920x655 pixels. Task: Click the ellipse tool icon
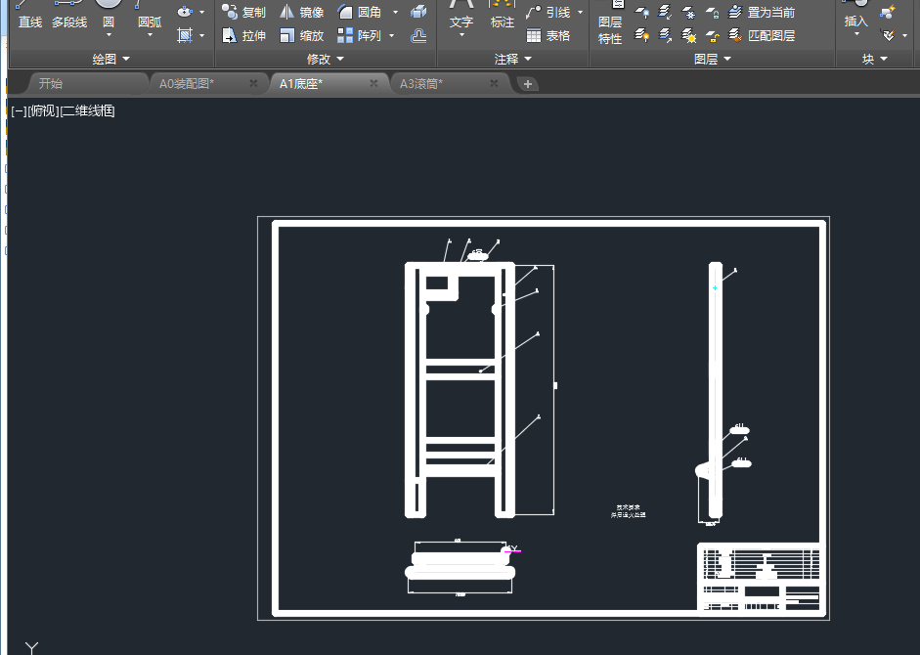(185, 12)
